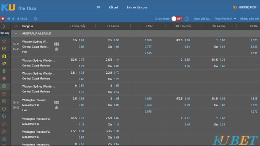Open the question mark help icon
The width and height of the screenshot is (260, 146).
coord(187,19)
